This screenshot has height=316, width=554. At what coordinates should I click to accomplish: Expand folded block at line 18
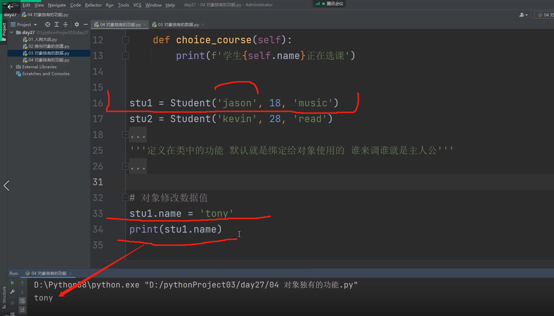coord(126,134)
